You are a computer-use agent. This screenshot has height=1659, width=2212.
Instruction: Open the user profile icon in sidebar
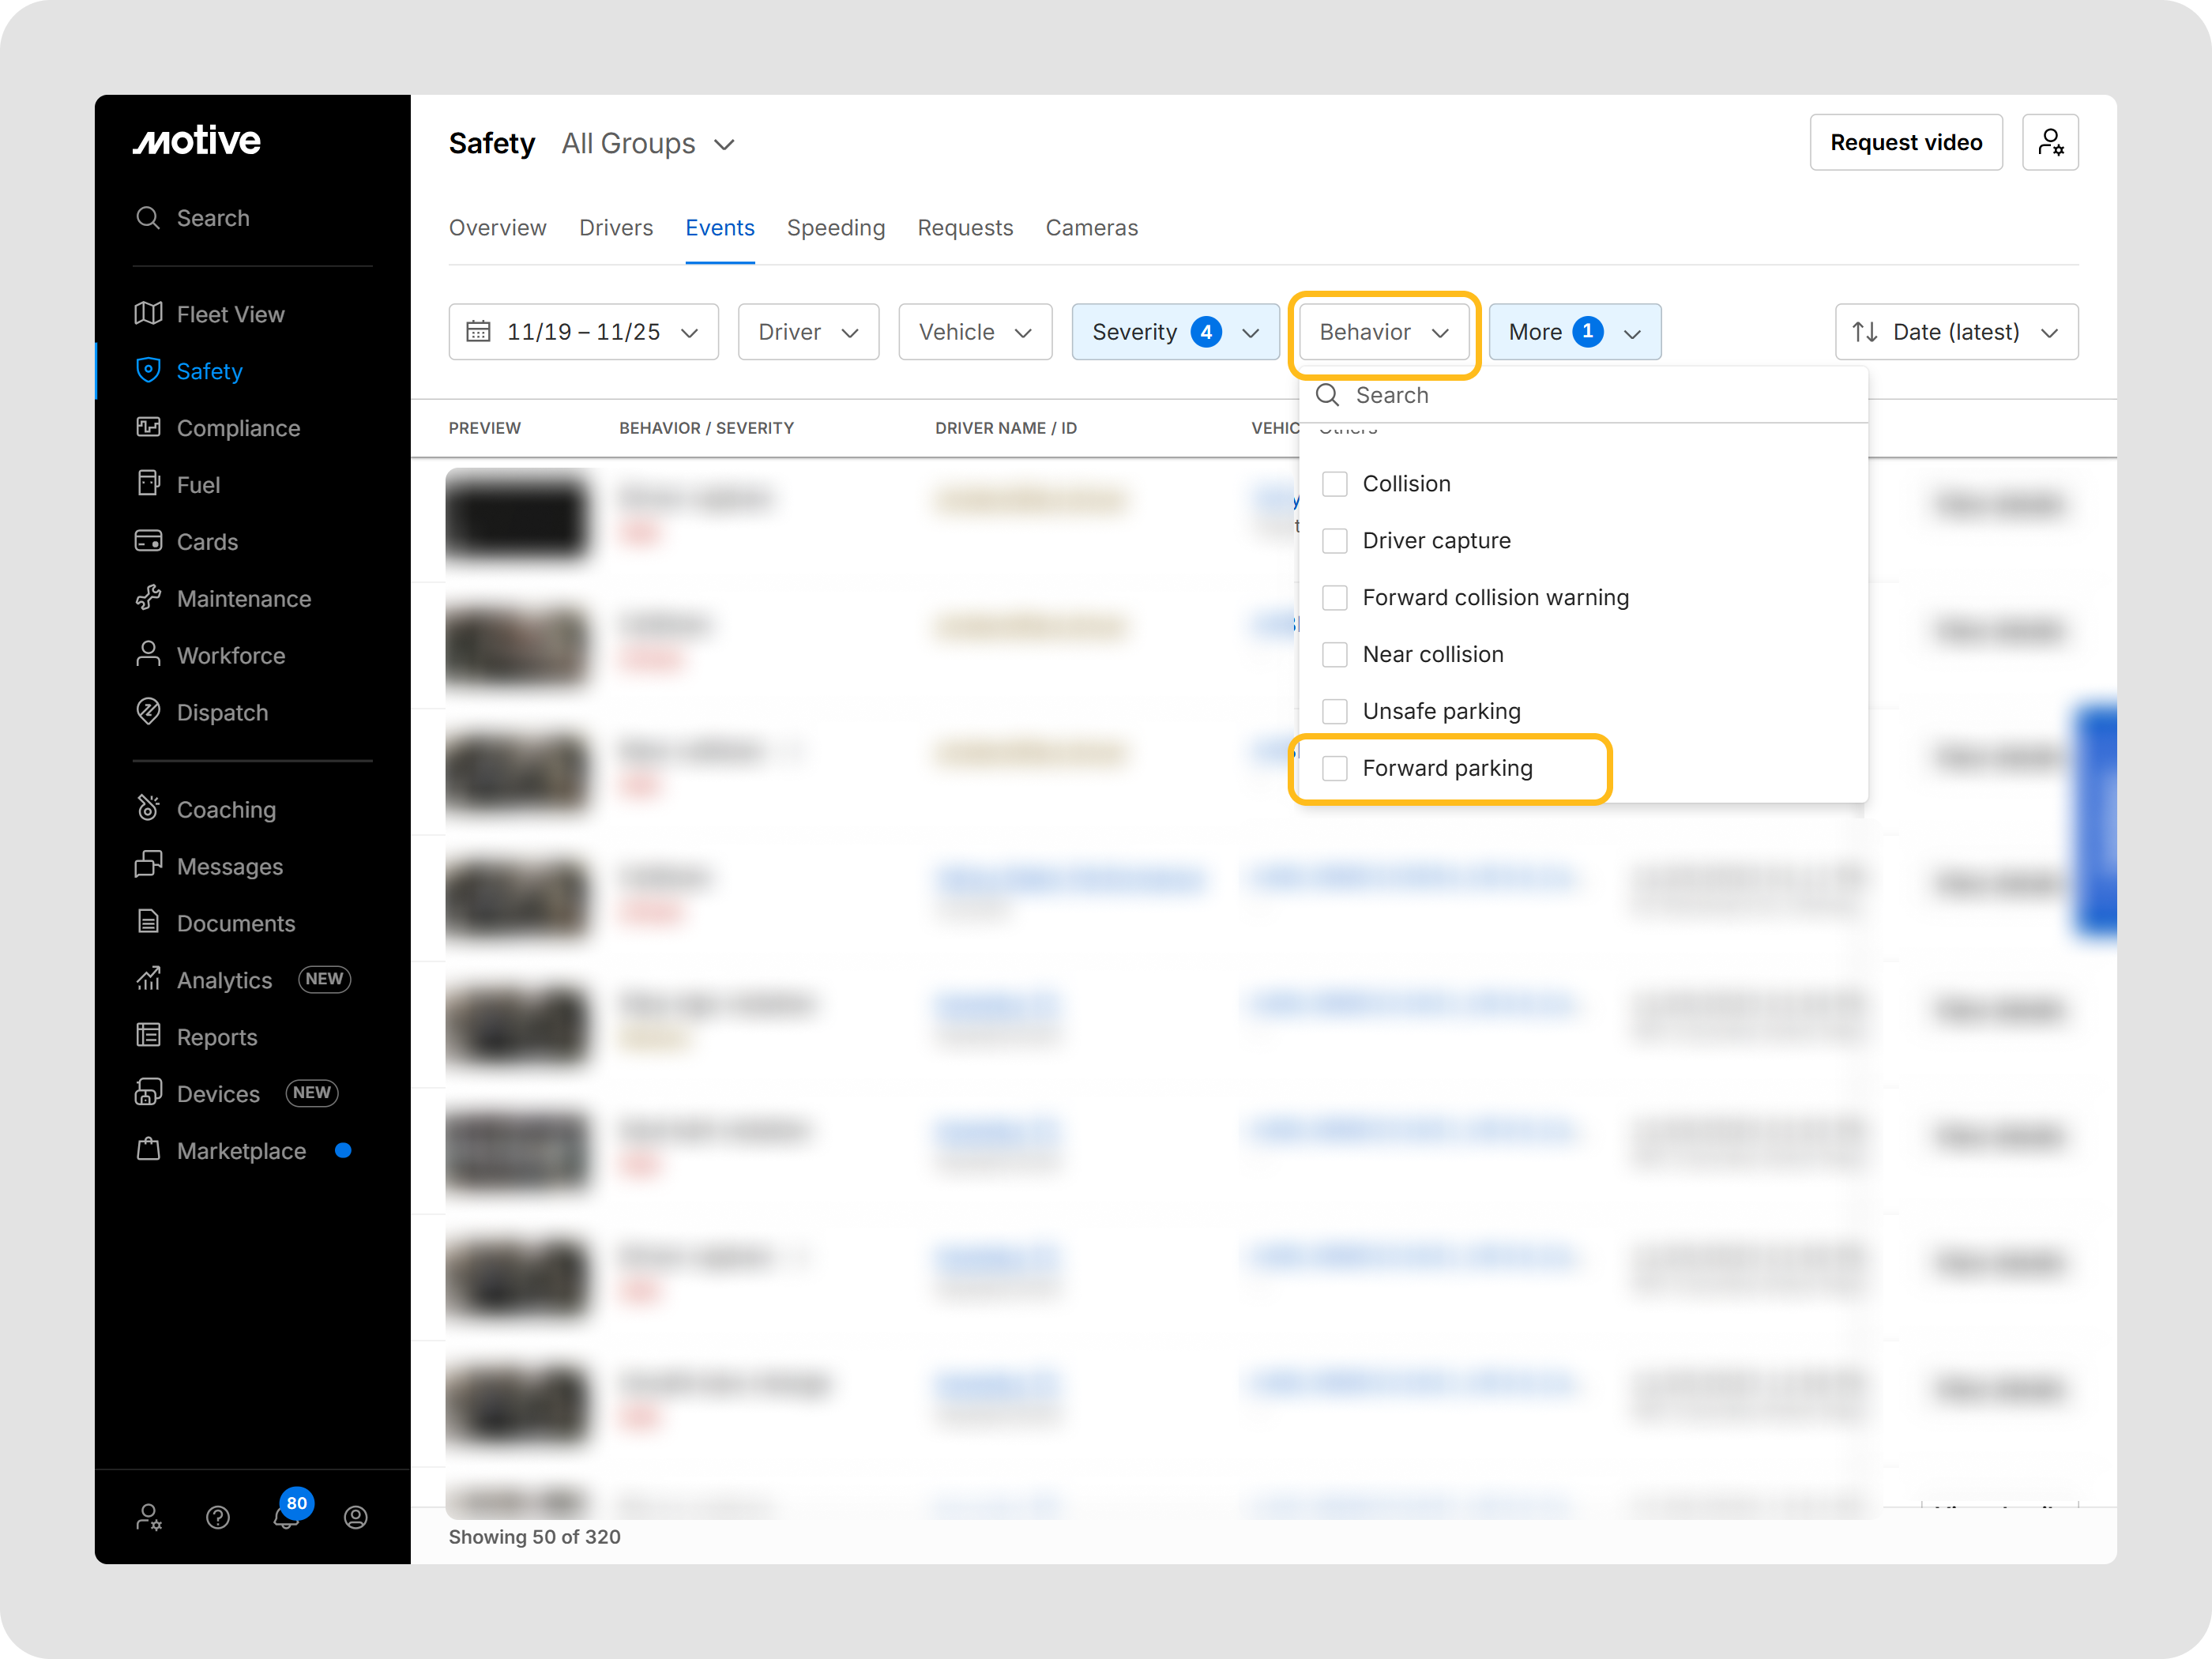[x=356, y=1517]
